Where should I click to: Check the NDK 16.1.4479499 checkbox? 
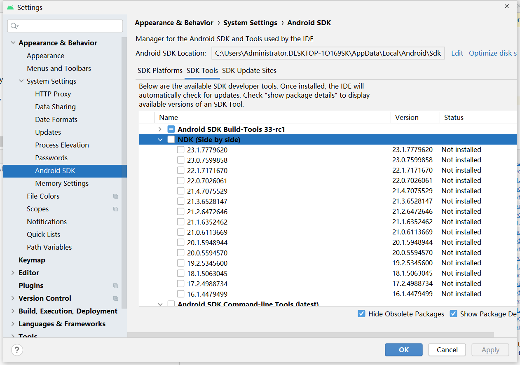pos(180,294)
